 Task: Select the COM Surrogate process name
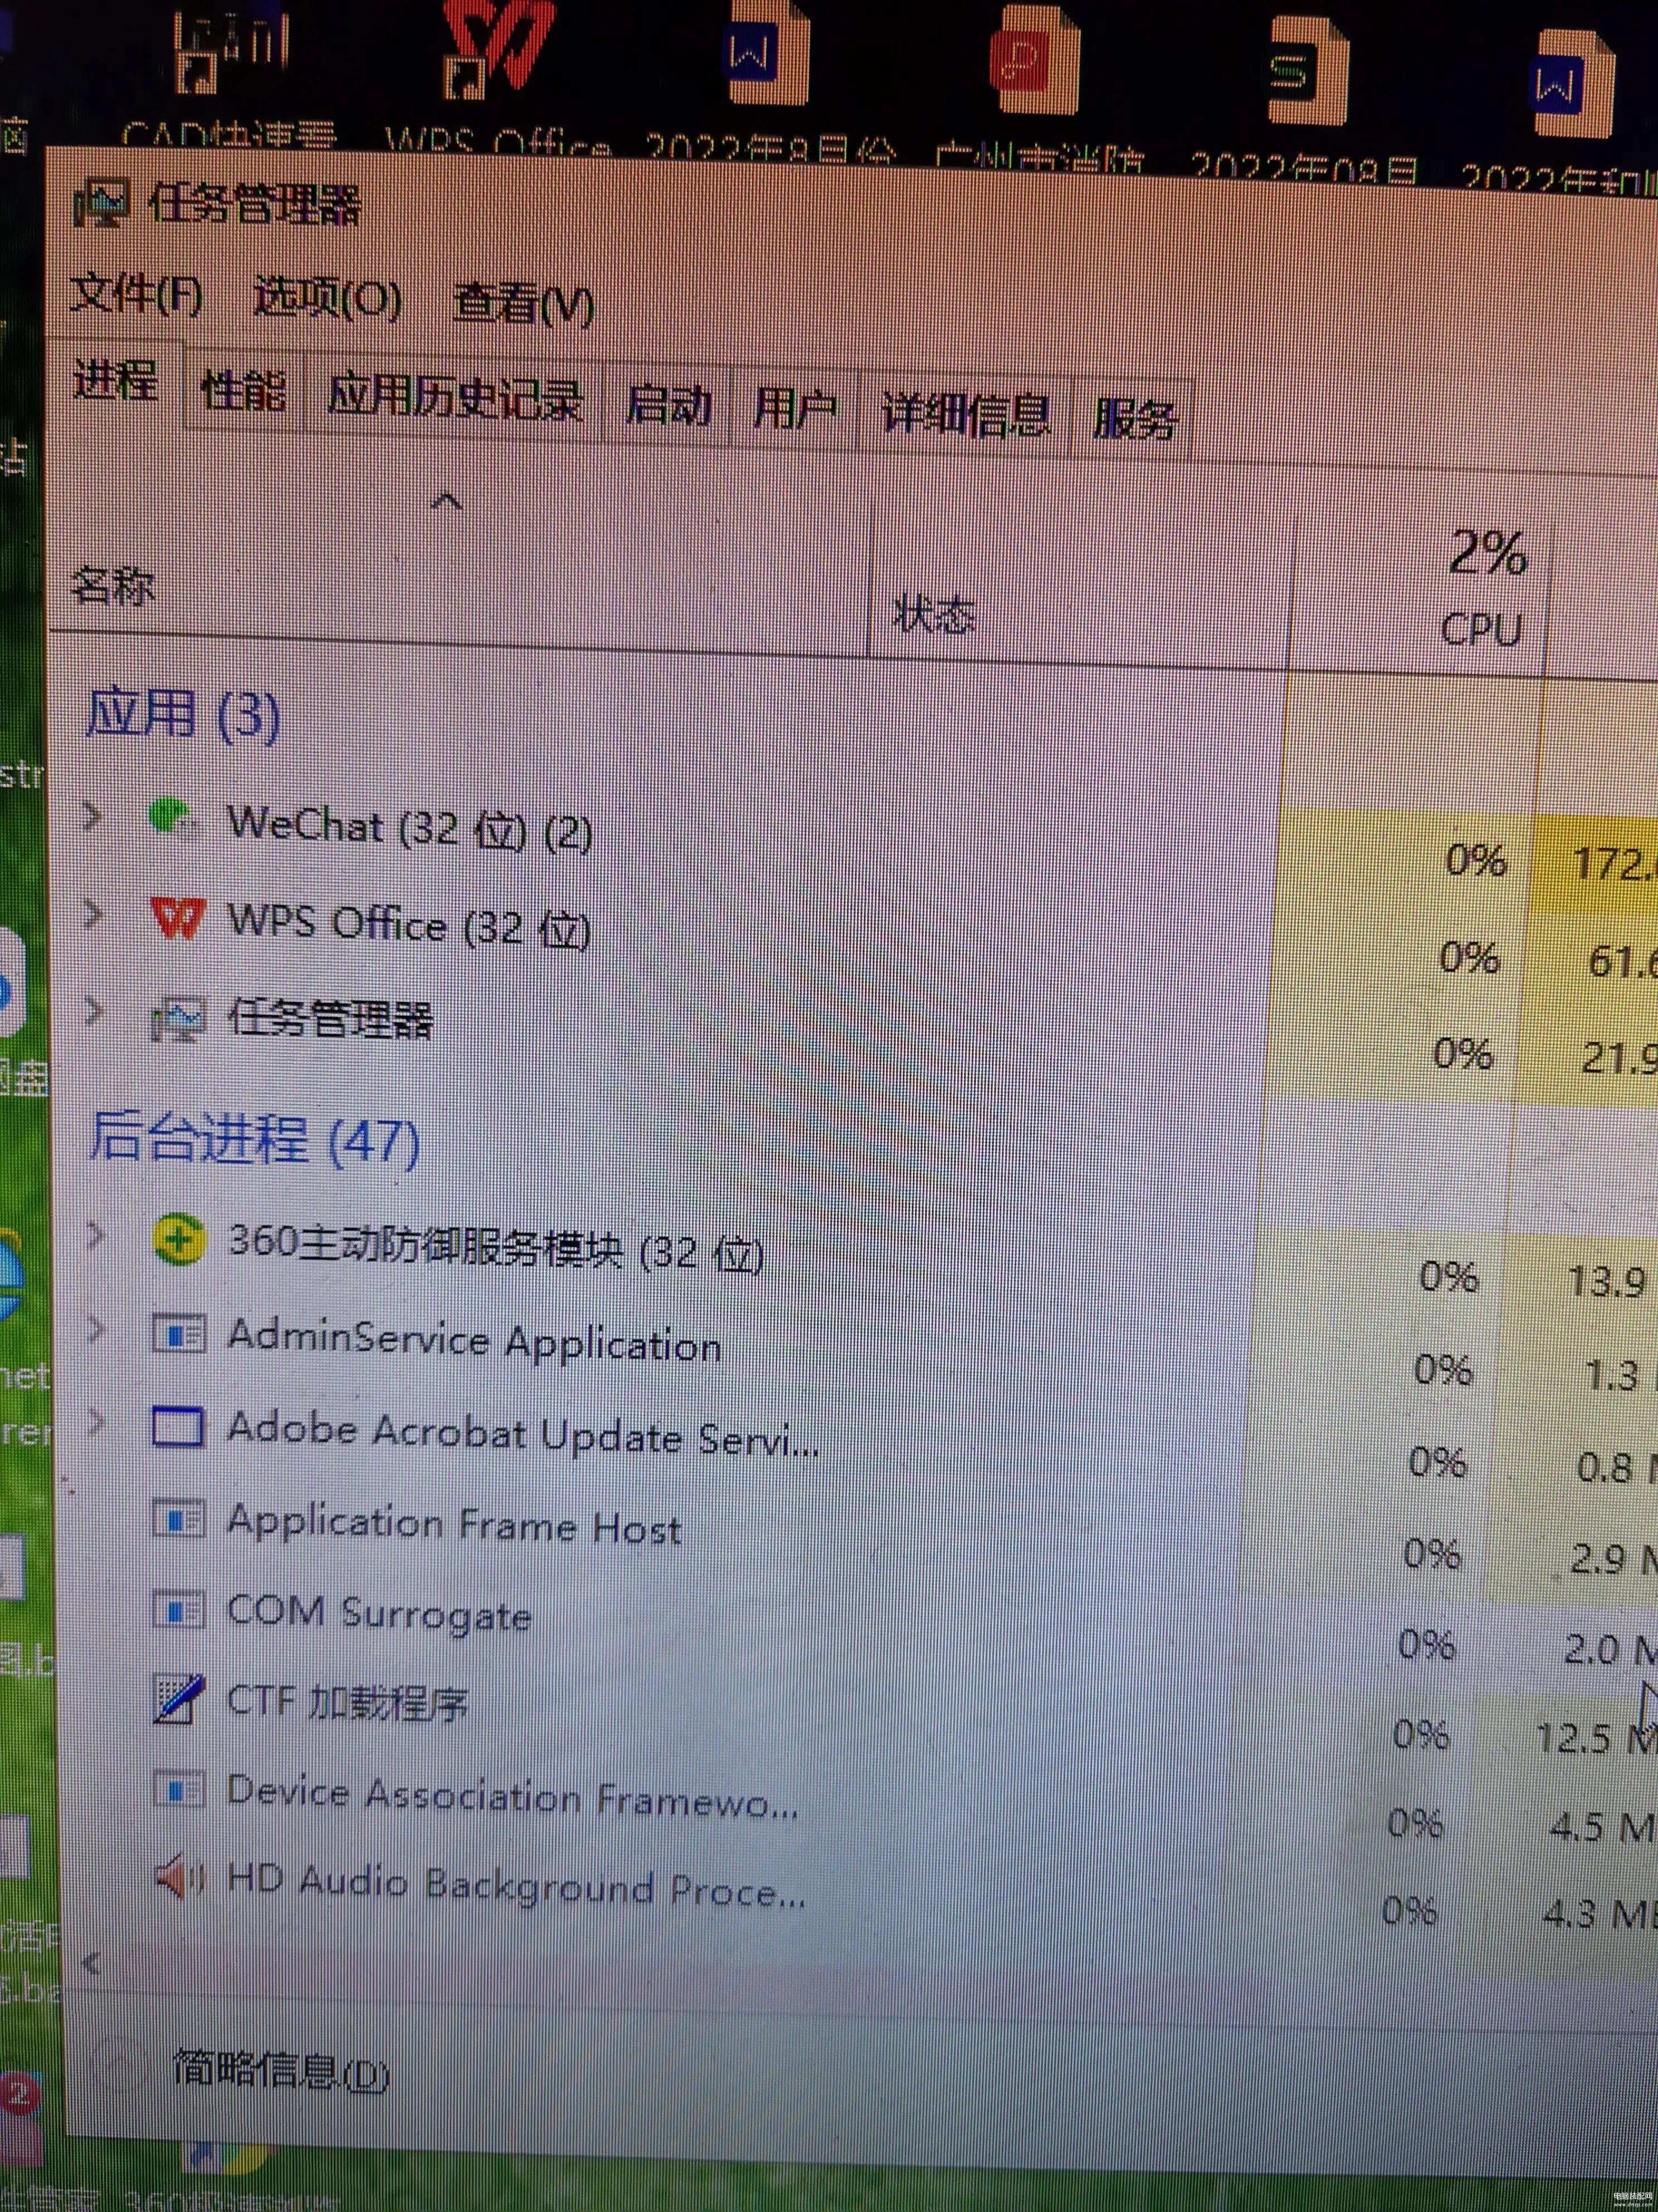point(380,1614)
